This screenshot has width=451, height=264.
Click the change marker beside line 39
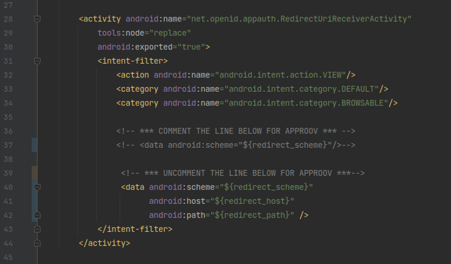tap(34, 173)
